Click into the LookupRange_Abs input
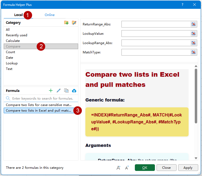Screen dimensions: 202x176 pyautogui.click(x=156, y=43)
